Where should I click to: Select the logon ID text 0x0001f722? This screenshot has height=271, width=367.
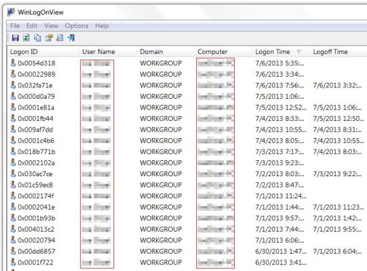(35, 262)
